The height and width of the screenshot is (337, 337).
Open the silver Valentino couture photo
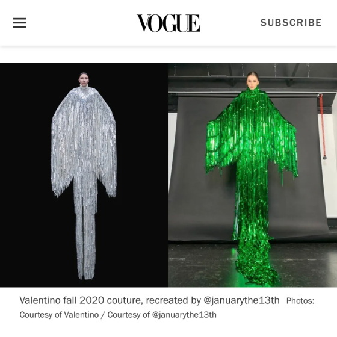click(84, 175)
